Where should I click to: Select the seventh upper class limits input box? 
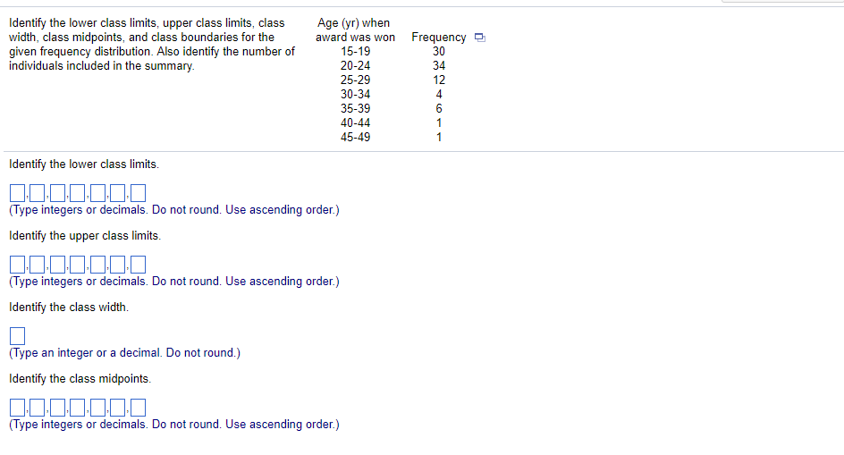[x=139, y=265]
